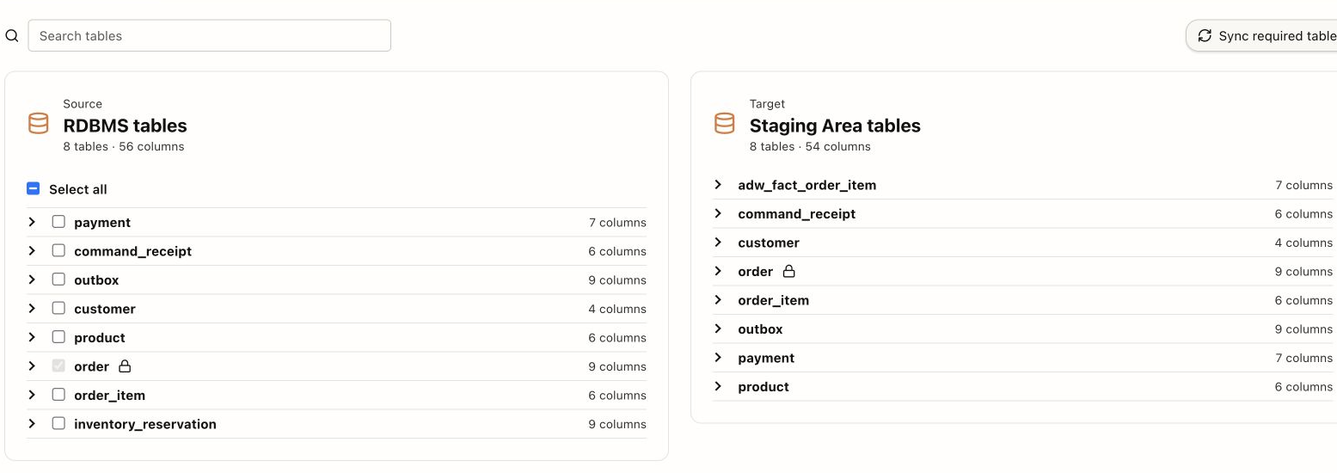Check the inventory_reservation checkbox
Image resolution: width=1337 pixels, height=473 pixels.
tap(58, 423)
